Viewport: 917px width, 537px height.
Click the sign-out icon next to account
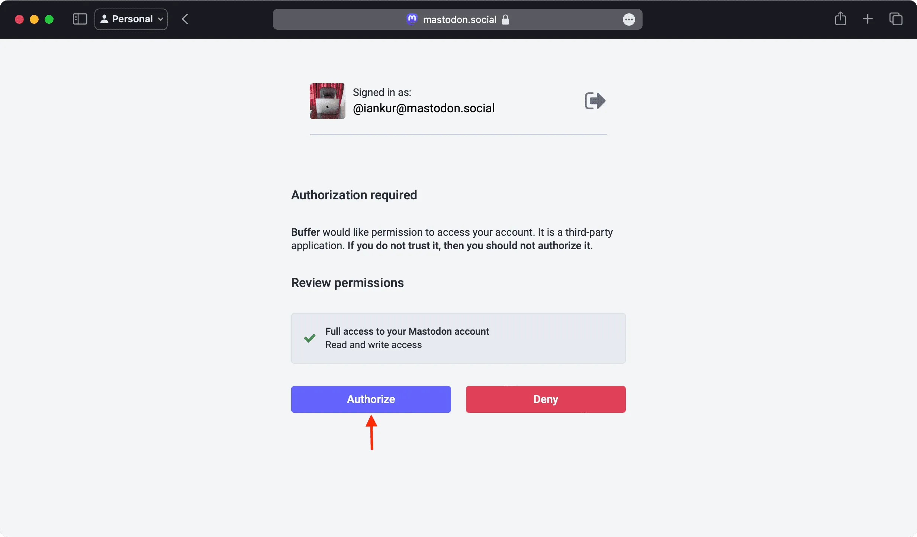point(593,100)
